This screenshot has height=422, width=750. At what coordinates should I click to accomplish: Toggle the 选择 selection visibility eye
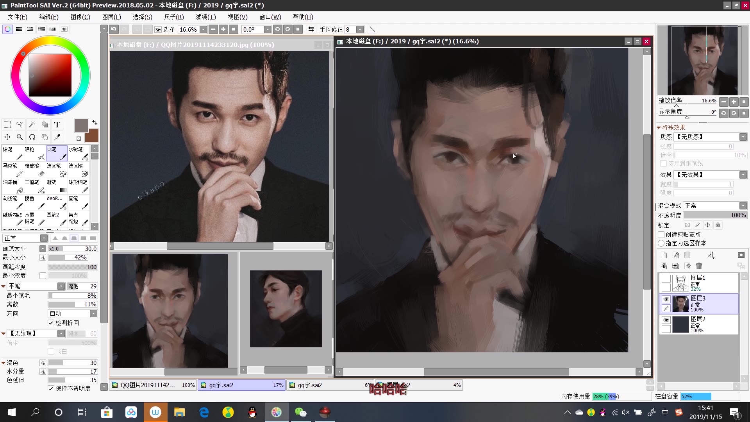pos(158,30)
